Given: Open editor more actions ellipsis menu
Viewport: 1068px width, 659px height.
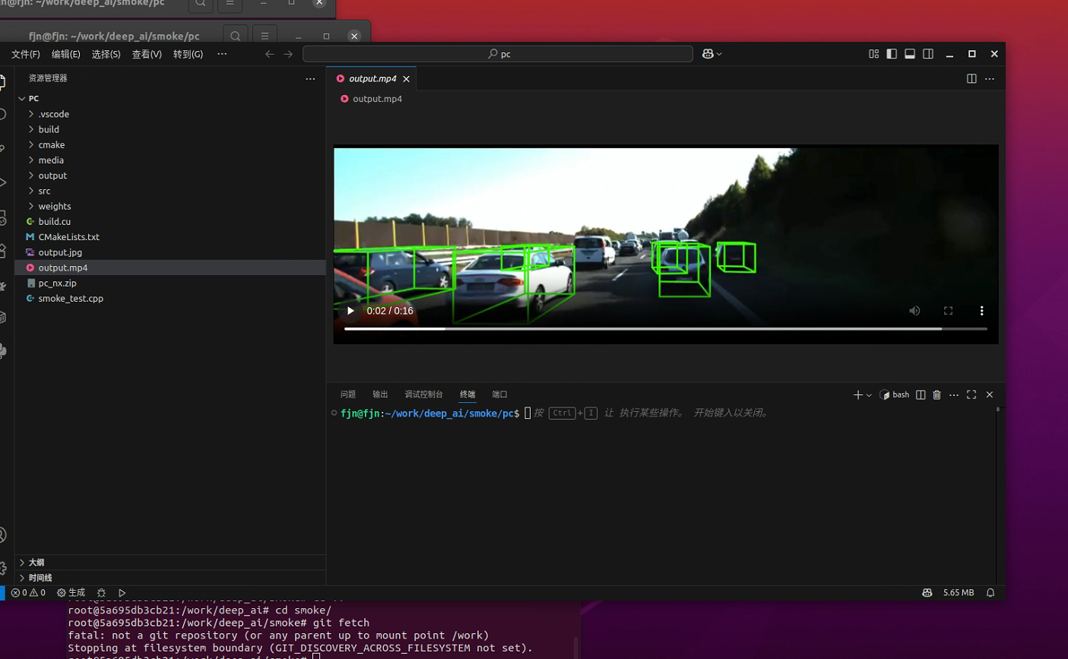Looking at the screenshot, I should click(x=989, y=79).
